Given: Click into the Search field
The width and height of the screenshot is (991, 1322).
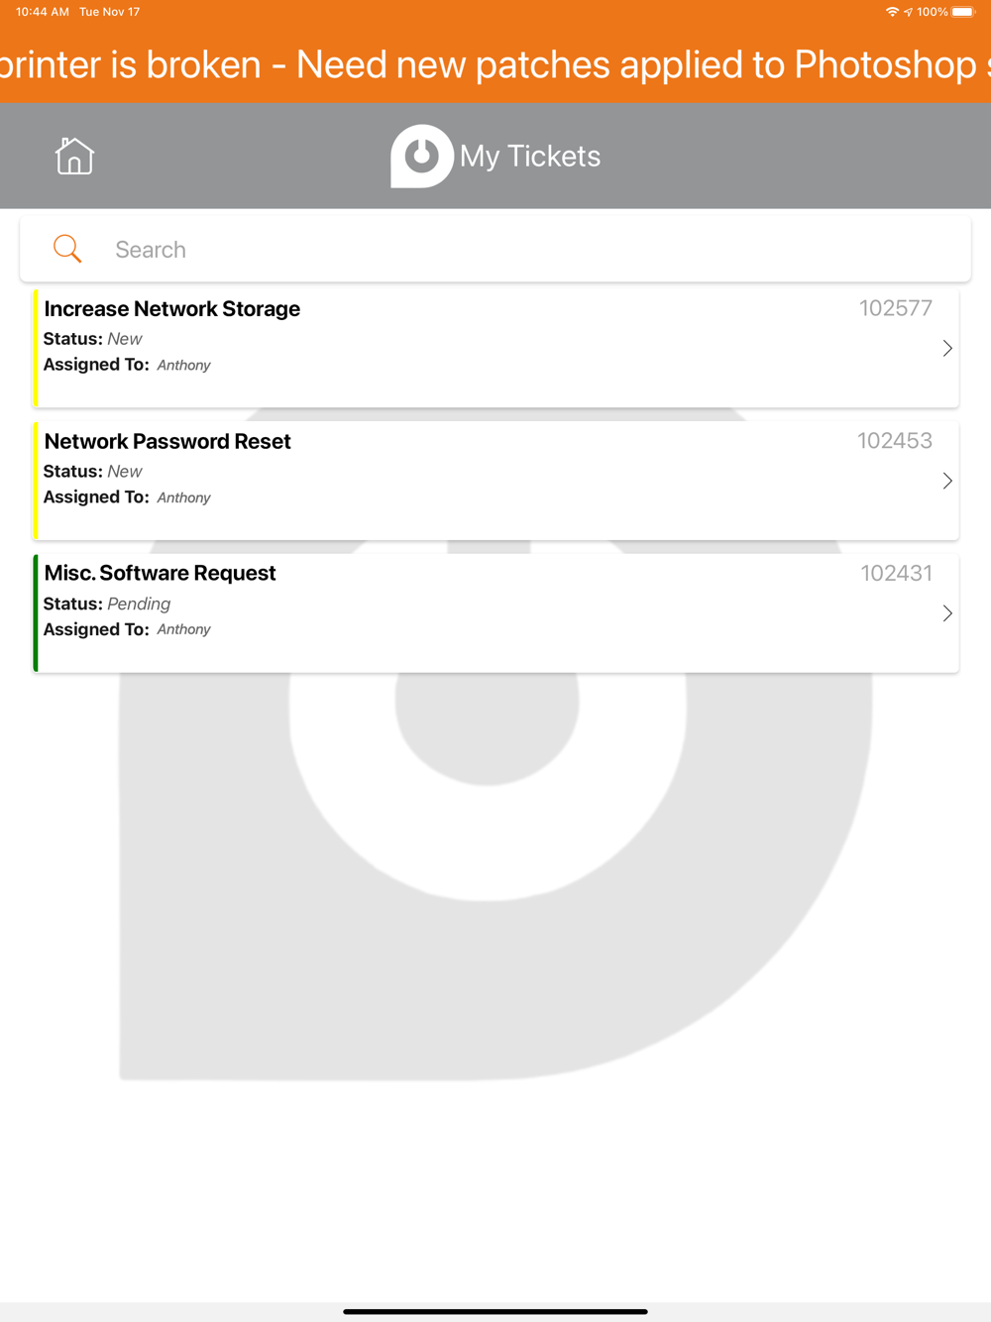Looking at the screenshot, I should 495,249.
